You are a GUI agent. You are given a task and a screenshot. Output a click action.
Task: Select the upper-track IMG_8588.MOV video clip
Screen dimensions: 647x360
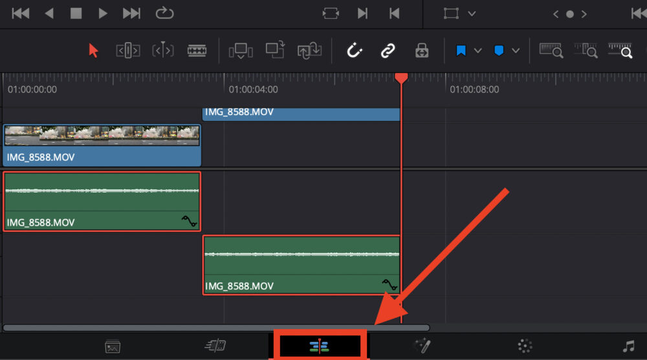coord(301,114)
